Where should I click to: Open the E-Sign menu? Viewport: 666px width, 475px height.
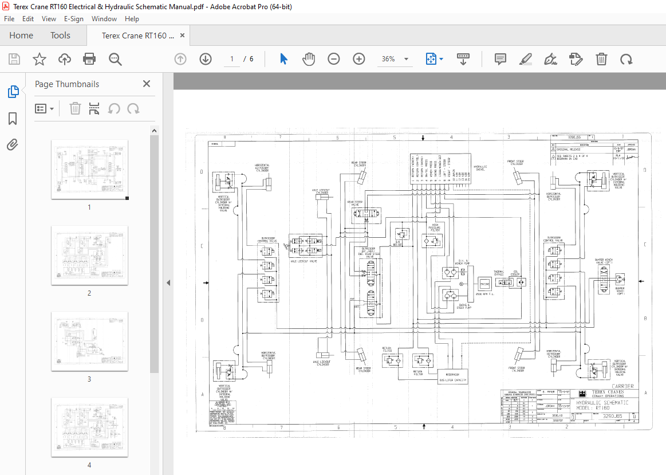(74, 19)
